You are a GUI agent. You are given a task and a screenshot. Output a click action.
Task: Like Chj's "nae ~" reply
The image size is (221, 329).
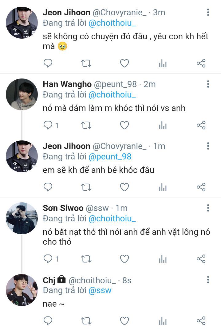pos(124,321)
